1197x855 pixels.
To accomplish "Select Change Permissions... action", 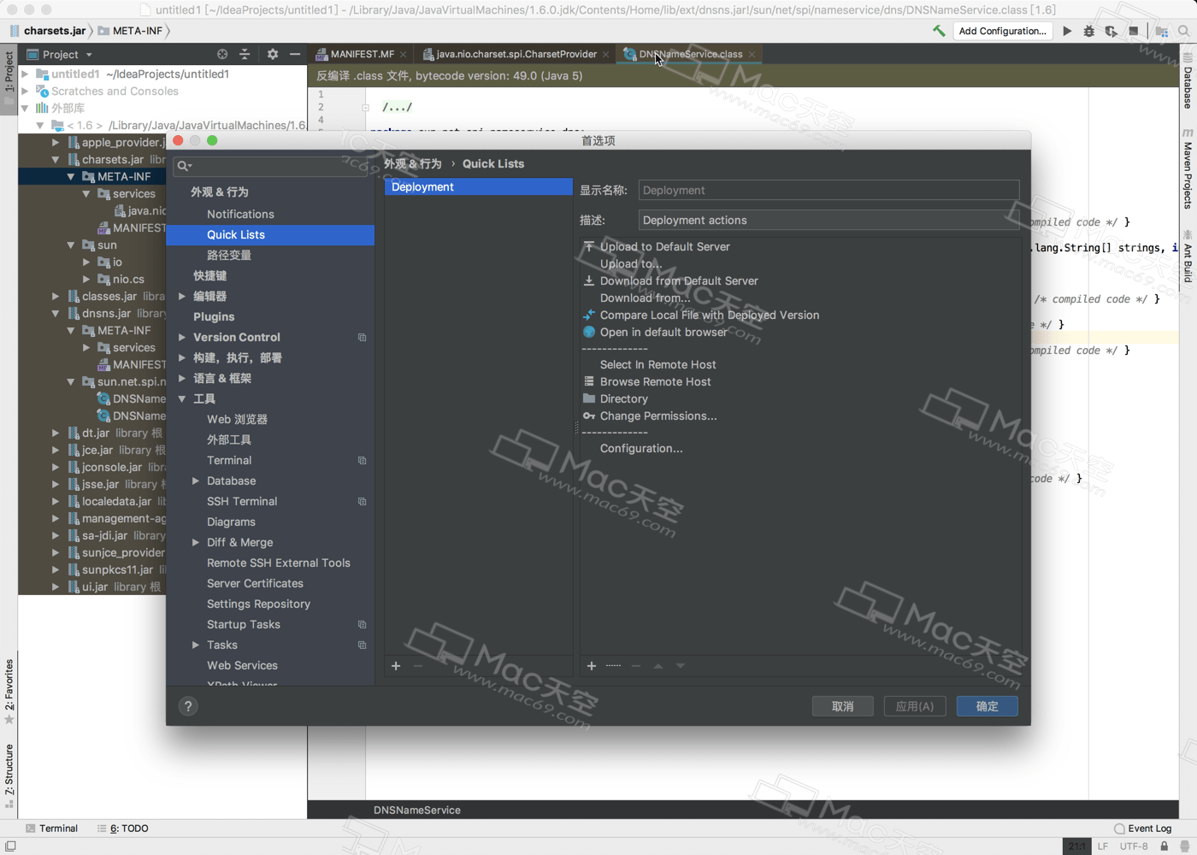I will point(658,416).
